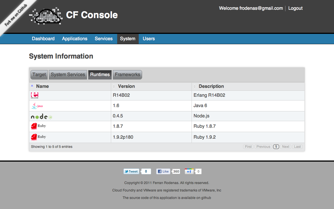This screenshot has width=334, height=209.
Task: Click the Ruby 1.9.2 description cell
Action: coord(248,137)
